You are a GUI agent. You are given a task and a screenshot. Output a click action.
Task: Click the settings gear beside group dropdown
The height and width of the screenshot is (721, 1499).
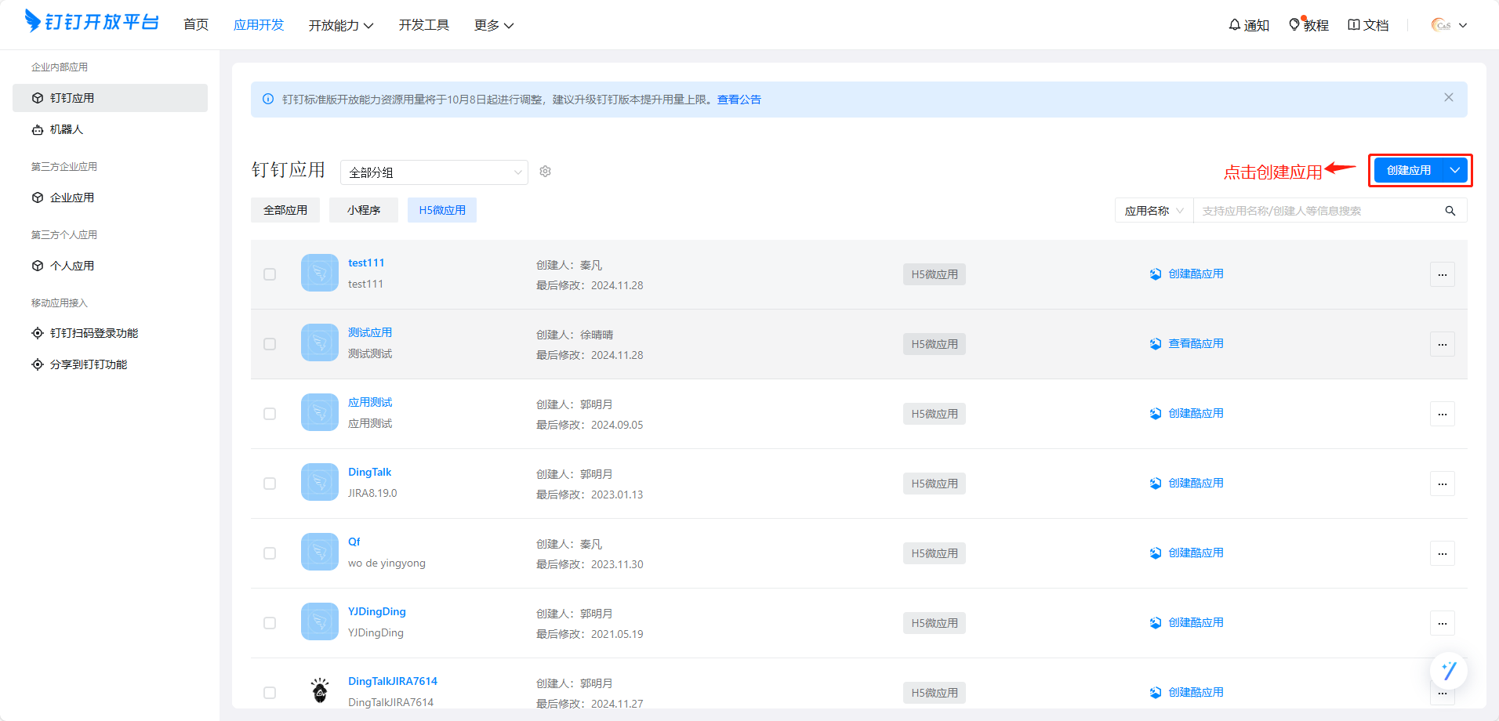[x=545, y=172]
